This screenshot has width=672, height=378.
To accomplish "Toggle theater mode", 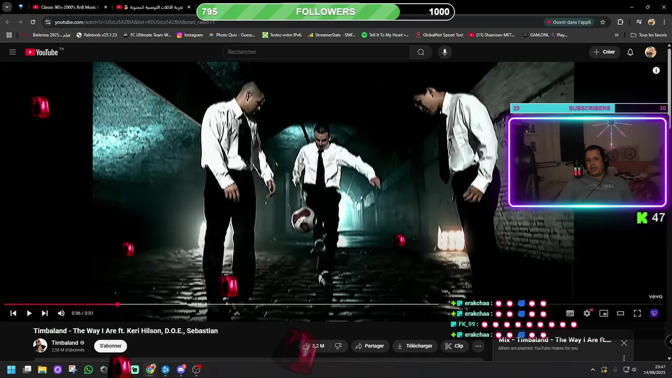I will pyautogui.click(x=621, y=313).
